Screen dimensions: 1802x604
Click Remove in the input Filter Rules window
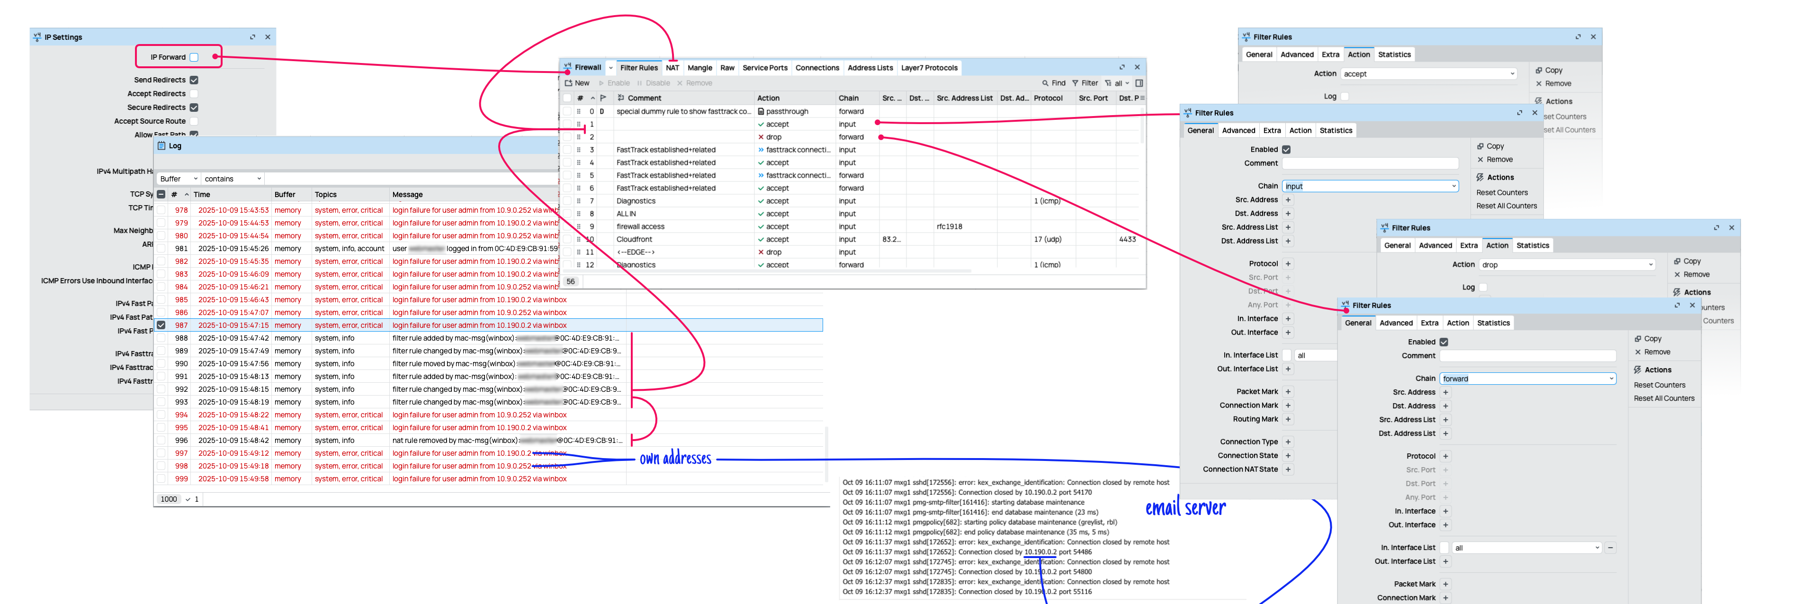tap(1499, 160)
